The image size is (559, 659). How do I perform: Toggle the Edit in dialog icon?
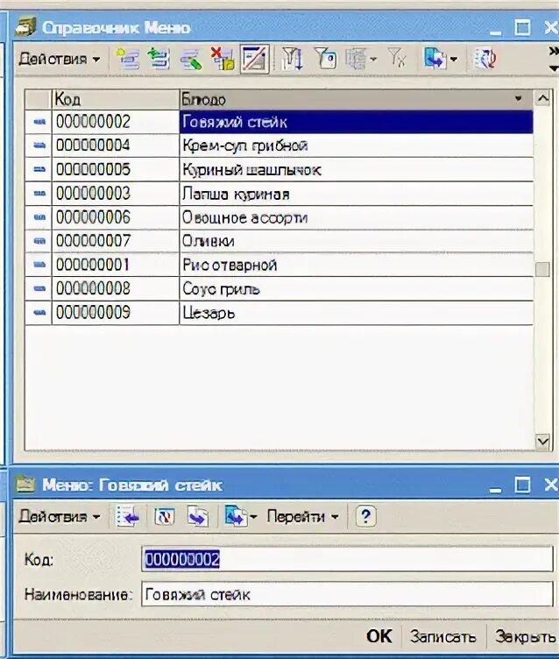(254, 59)
